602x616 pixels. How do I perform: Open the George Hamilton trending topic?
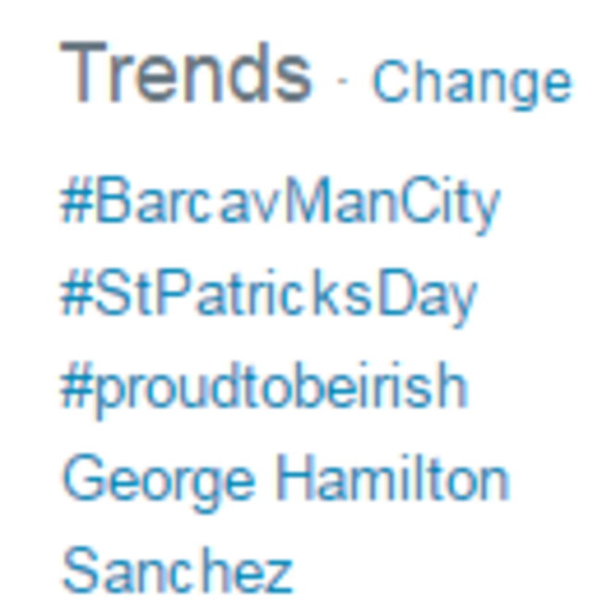click(285, 479)
